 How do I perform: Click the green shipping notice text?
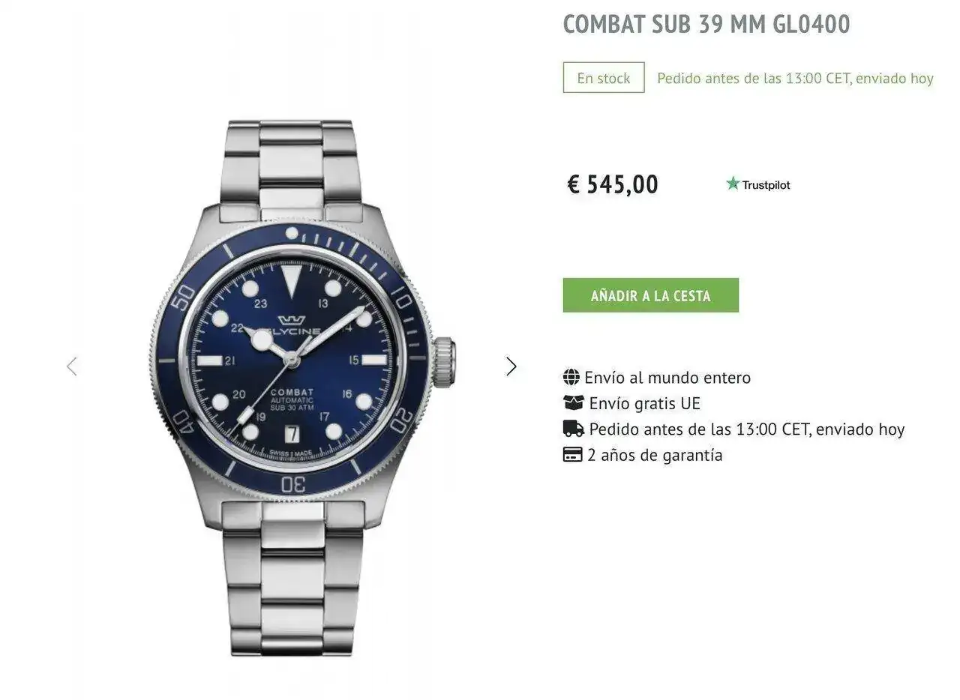(795, 78)
